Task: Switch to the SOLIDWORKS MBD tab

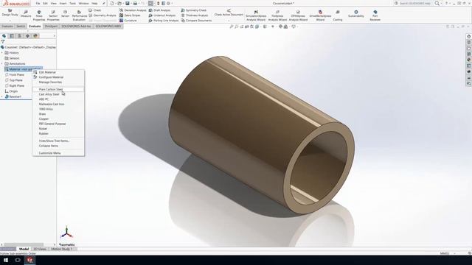Action: coord(108,26)
